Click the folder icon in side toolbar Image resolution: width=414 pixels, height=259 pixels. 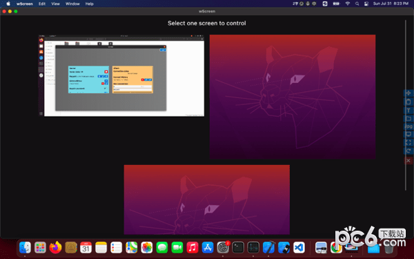(x=408, y=118)
